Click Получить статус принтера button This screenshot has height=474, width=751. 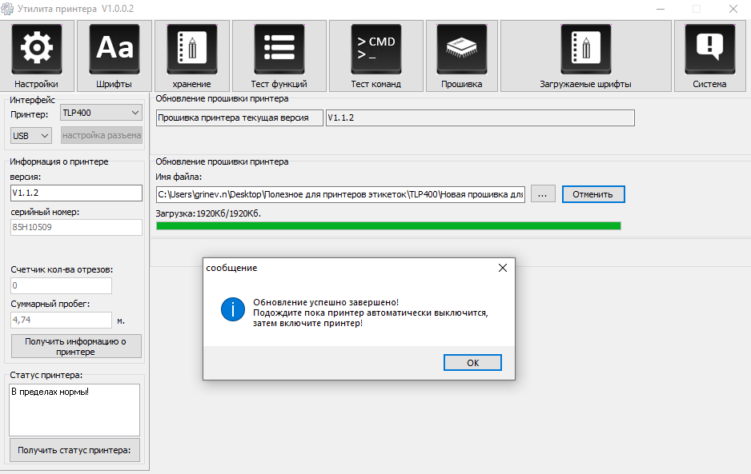pyautogui.click(x=76, y=450)
